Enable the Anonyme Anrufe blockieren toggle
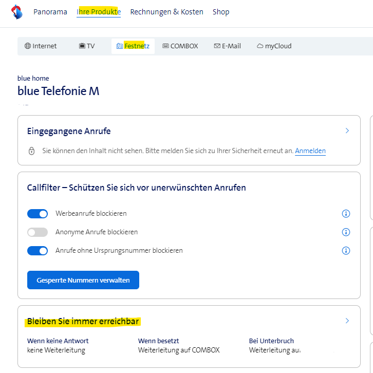The height and width of the screenshot is (373, 373). pyautogui.click(x=38, y=232)
